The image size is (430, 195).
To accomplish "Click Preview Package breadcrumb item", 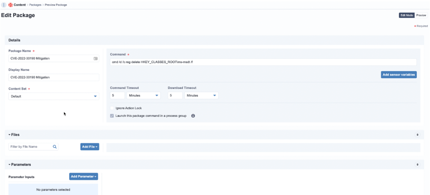I will pos(56,5).
